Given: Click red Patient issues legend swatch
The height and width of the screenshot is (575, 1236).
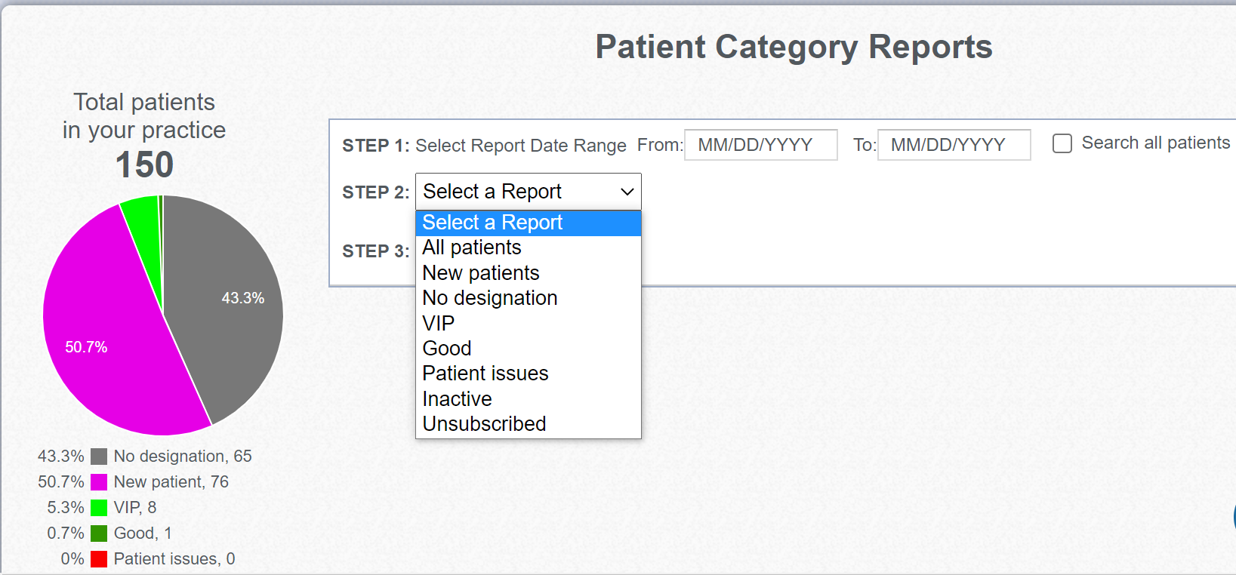Looking at the screenshot, I should coord(99,559).
